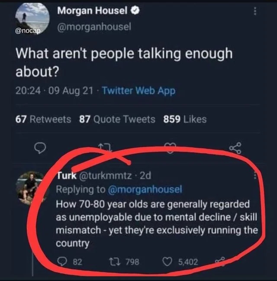The height and width of the screenshot is (281, 277).
Task: Open the 87 Quote Tweets list
Action: pyautogui.click(x=117, y=119)
